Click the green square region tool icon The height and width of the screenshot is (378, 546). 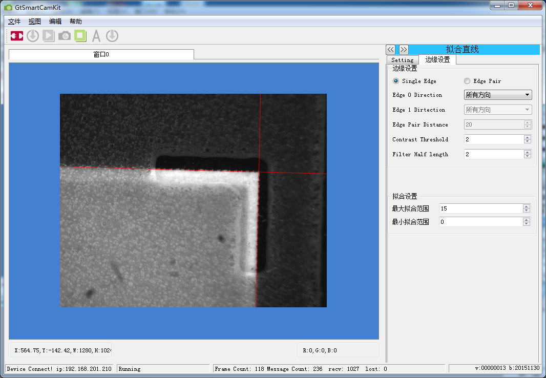click(x=80, y=35)
